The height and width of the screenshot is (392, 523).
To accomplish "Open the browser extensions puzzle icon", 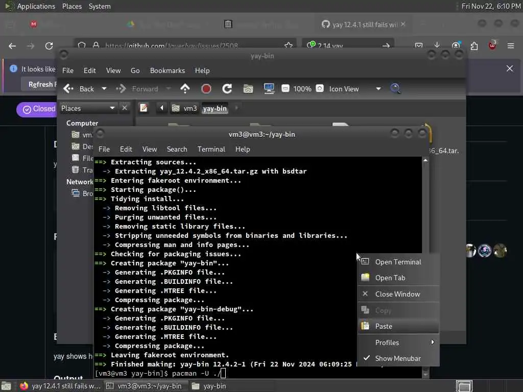I will pos(474,45).
